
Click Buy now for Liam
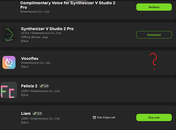pyautogui.click(x=154, y=118)
